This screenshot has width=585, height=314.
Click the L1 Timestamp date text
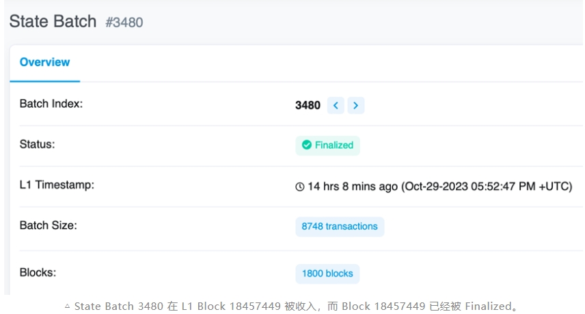pyautogui.click(x=487, y=186)
